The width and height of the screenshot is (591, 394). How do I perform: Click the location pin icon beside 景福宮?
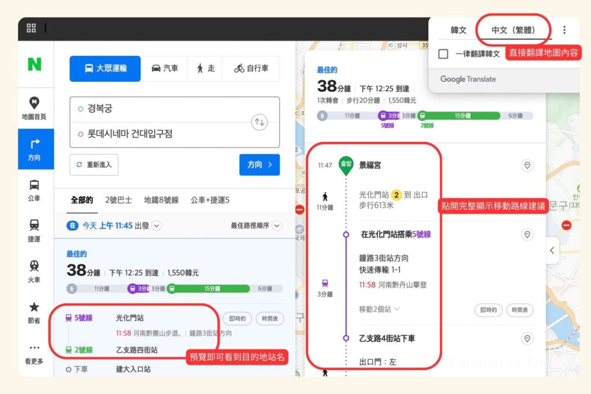click(527, 166)
